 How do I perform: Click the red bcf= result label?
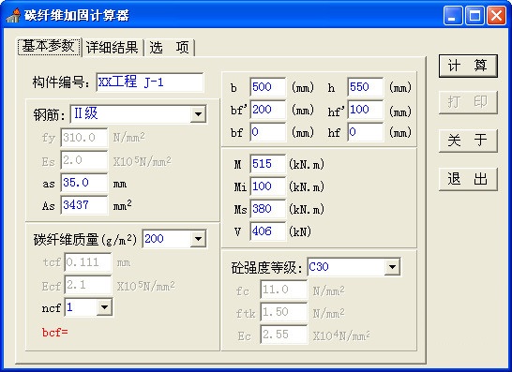[x=55, y=333]
